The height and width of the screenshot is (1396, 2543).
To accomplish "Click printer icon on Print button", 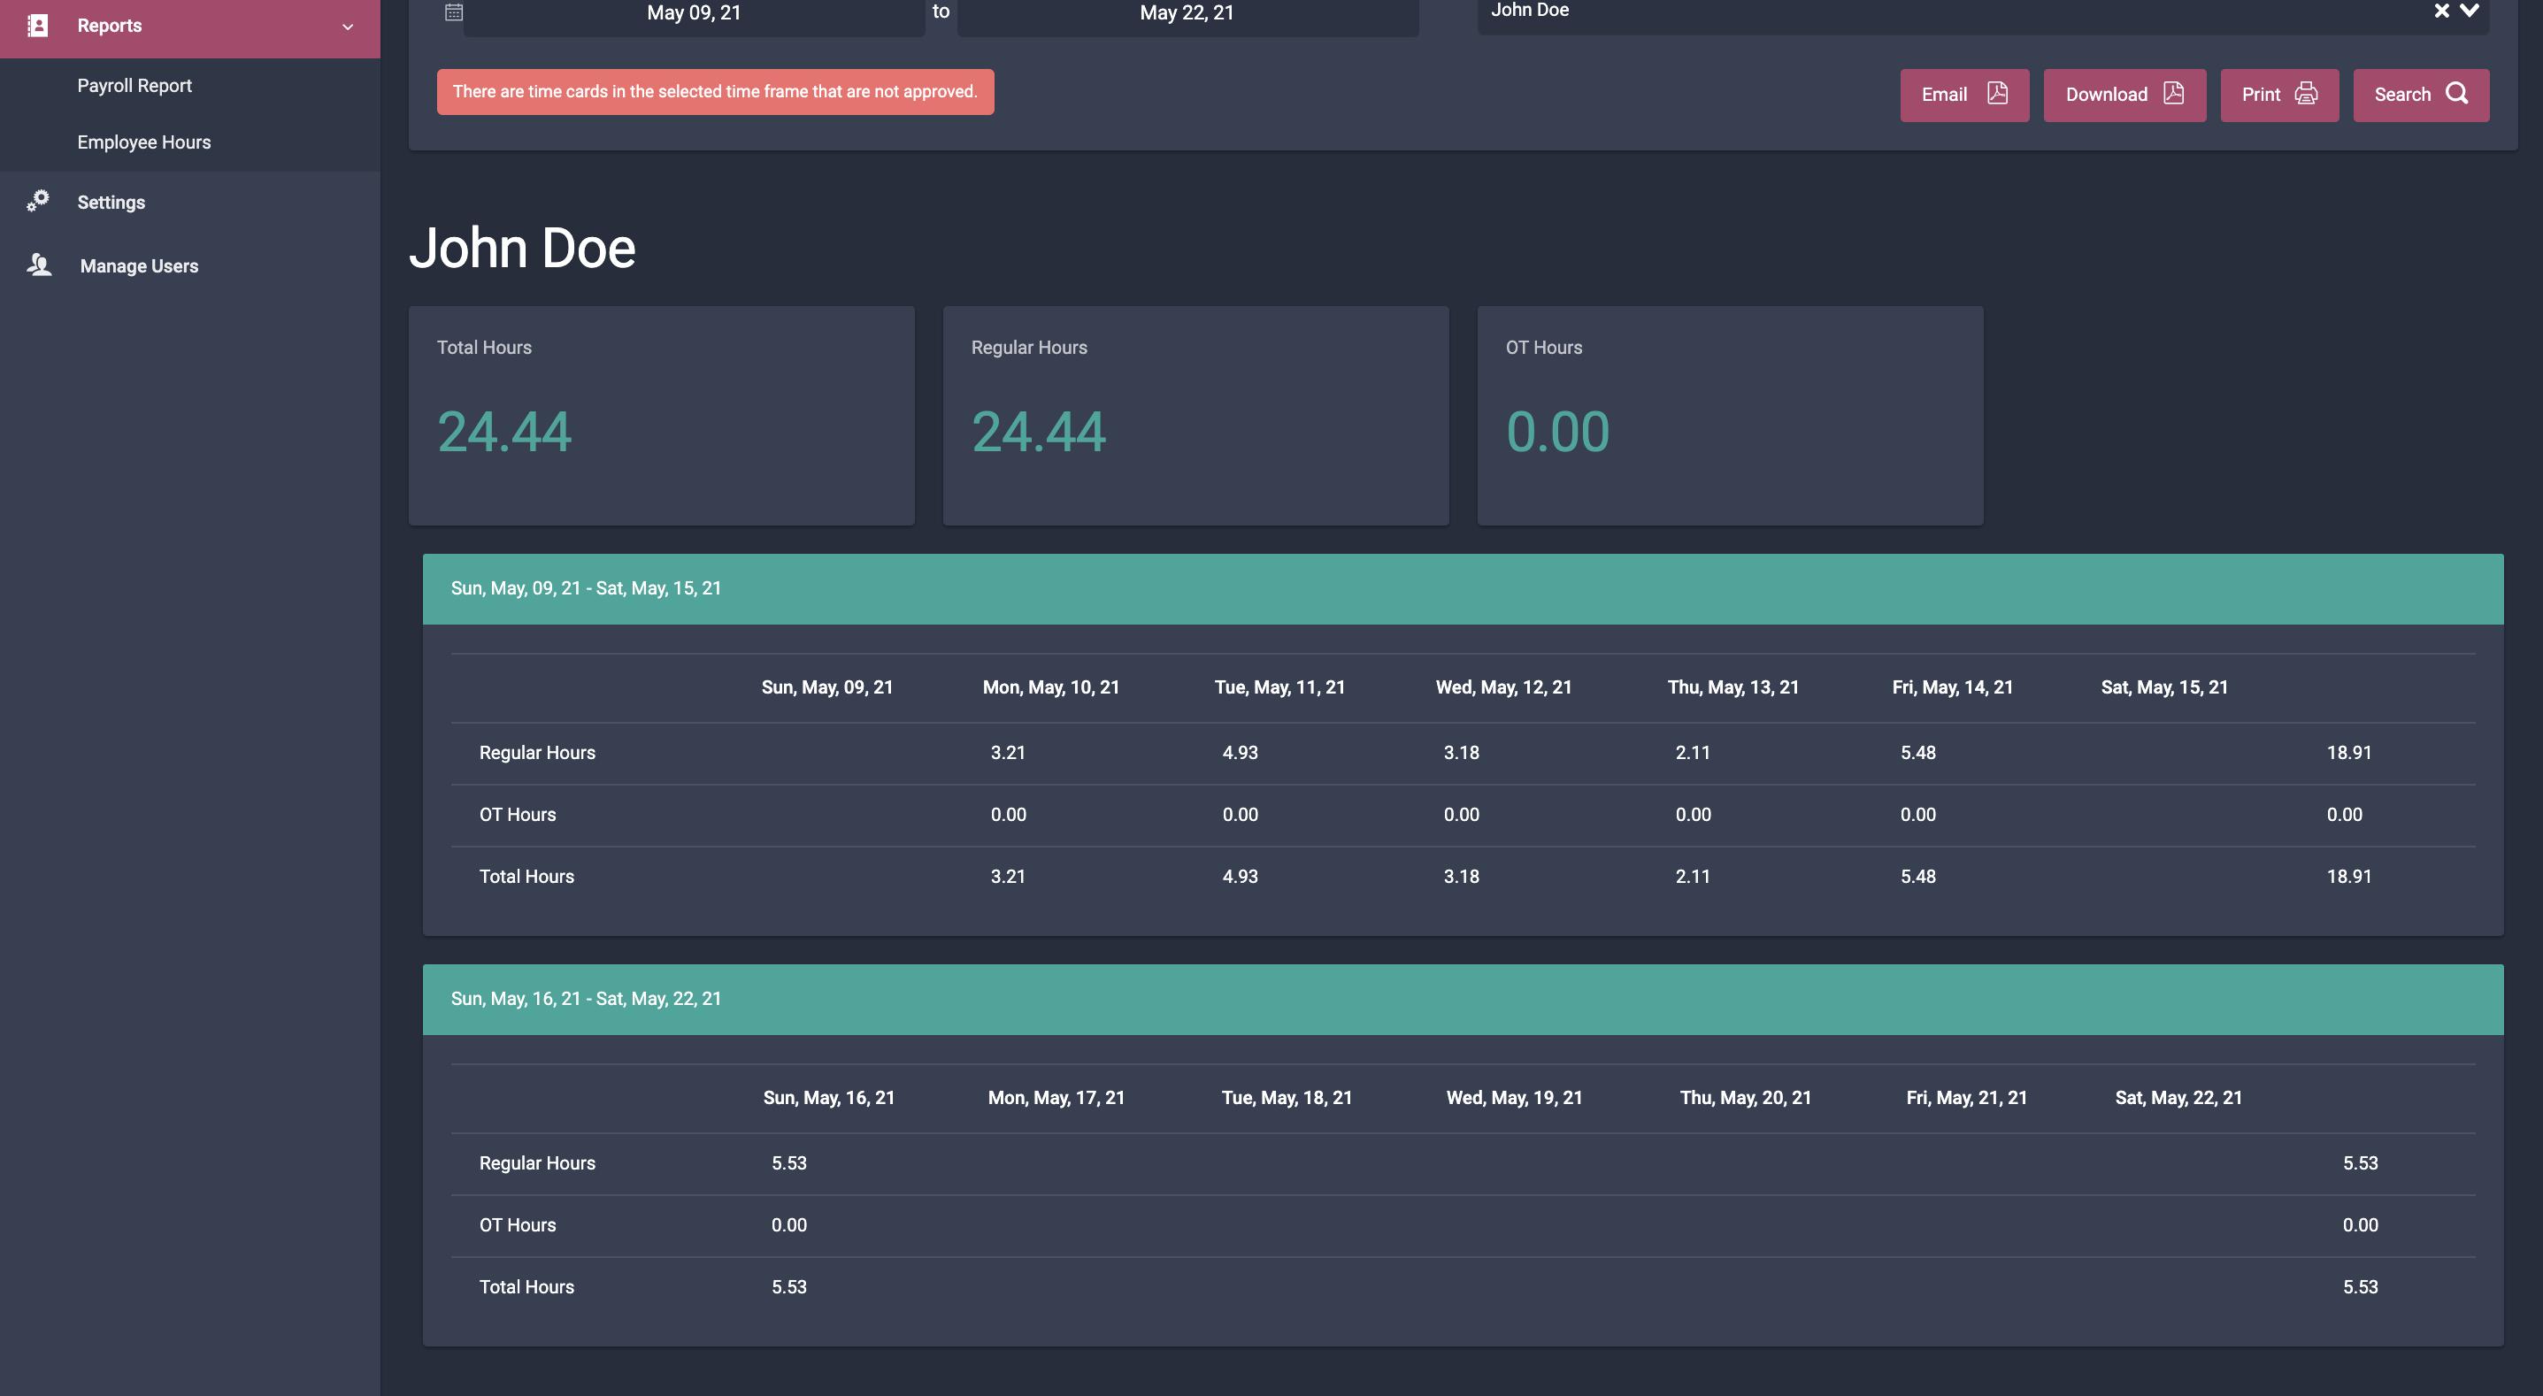I will pos(2306,93).
